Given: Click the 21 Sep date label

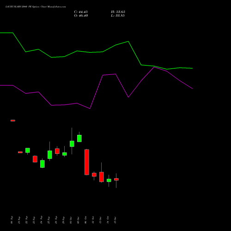Looking at the screenshot, I should [19, 220].
